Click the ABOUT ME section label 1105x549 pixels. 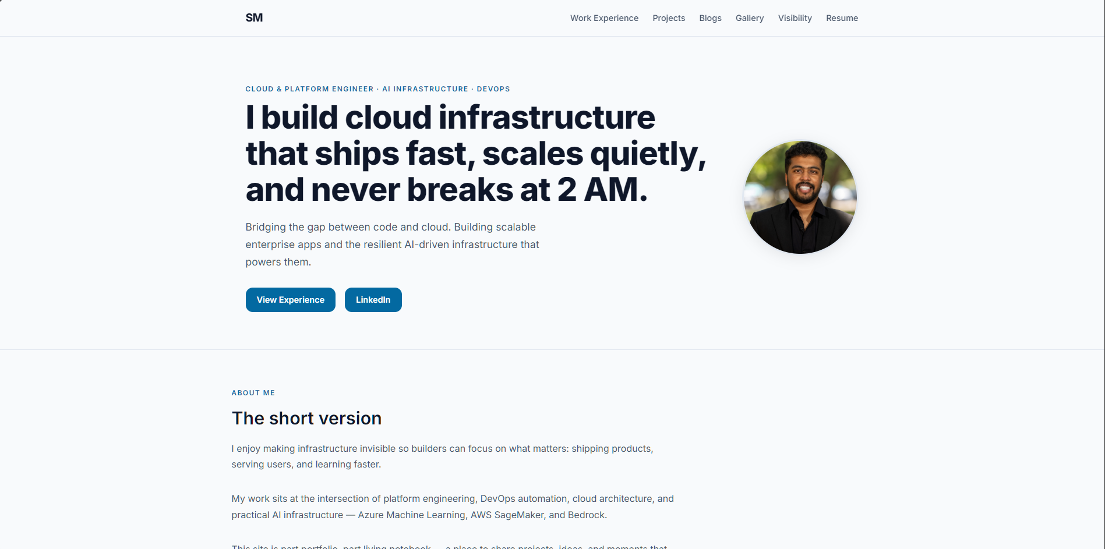pos(253,392)
